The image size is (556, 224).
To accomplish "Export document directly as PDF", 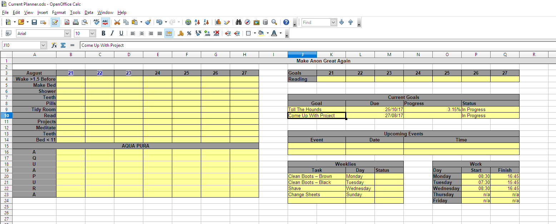I will [67, 22].
